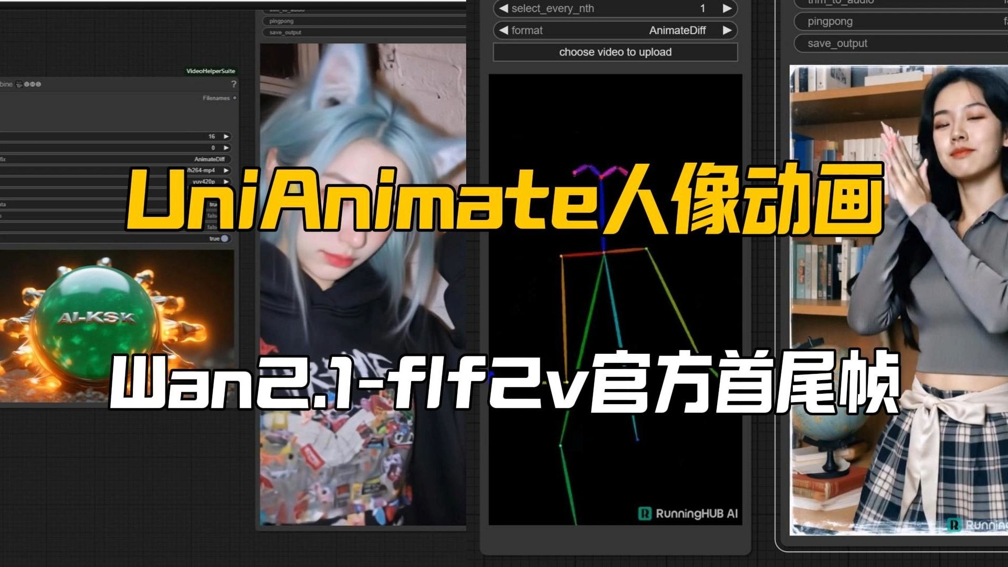Click the Filenames output connector dot
Viewport: 1008px width, 567px height.
click(x=235, y=98)
